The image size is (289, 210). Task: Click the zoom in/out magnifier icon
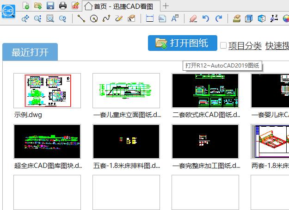click(38, 19)
